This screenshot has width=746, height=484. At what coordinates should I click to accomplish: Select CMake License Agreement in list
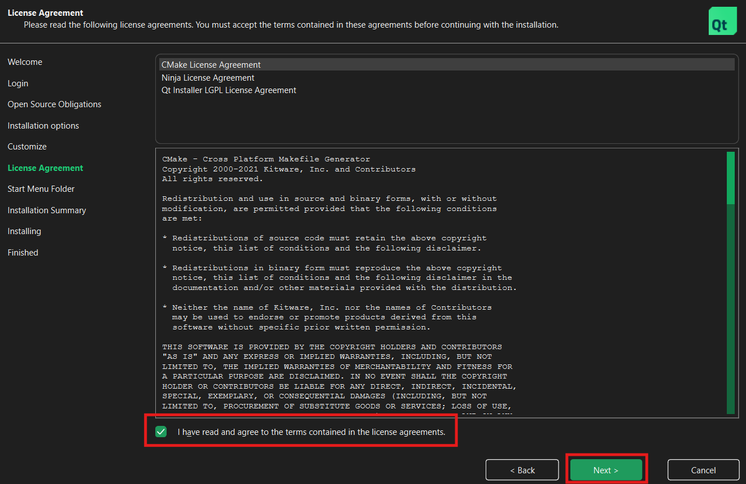(x=447, y=65)
